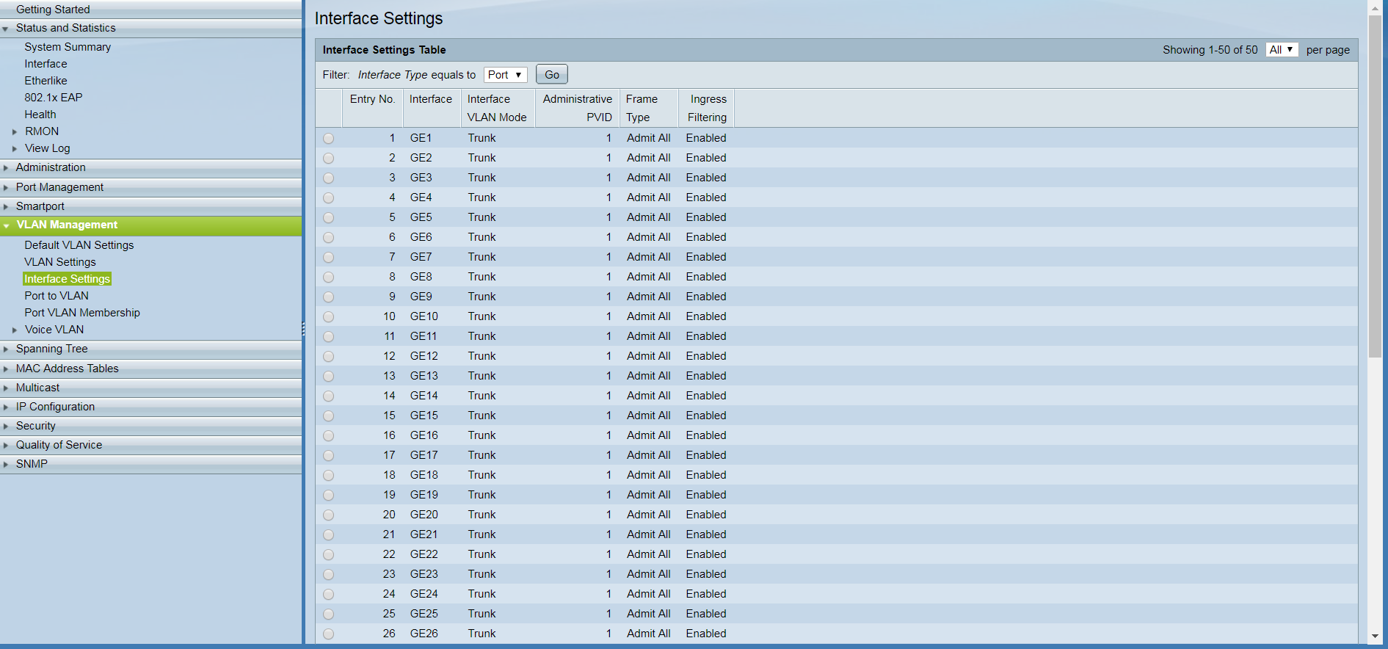Choose the radio button for entry GE15

click(x=328, y=416)
